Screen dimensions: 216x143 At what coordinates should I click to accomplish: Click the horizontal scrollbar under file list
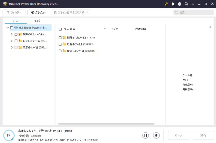106,124
